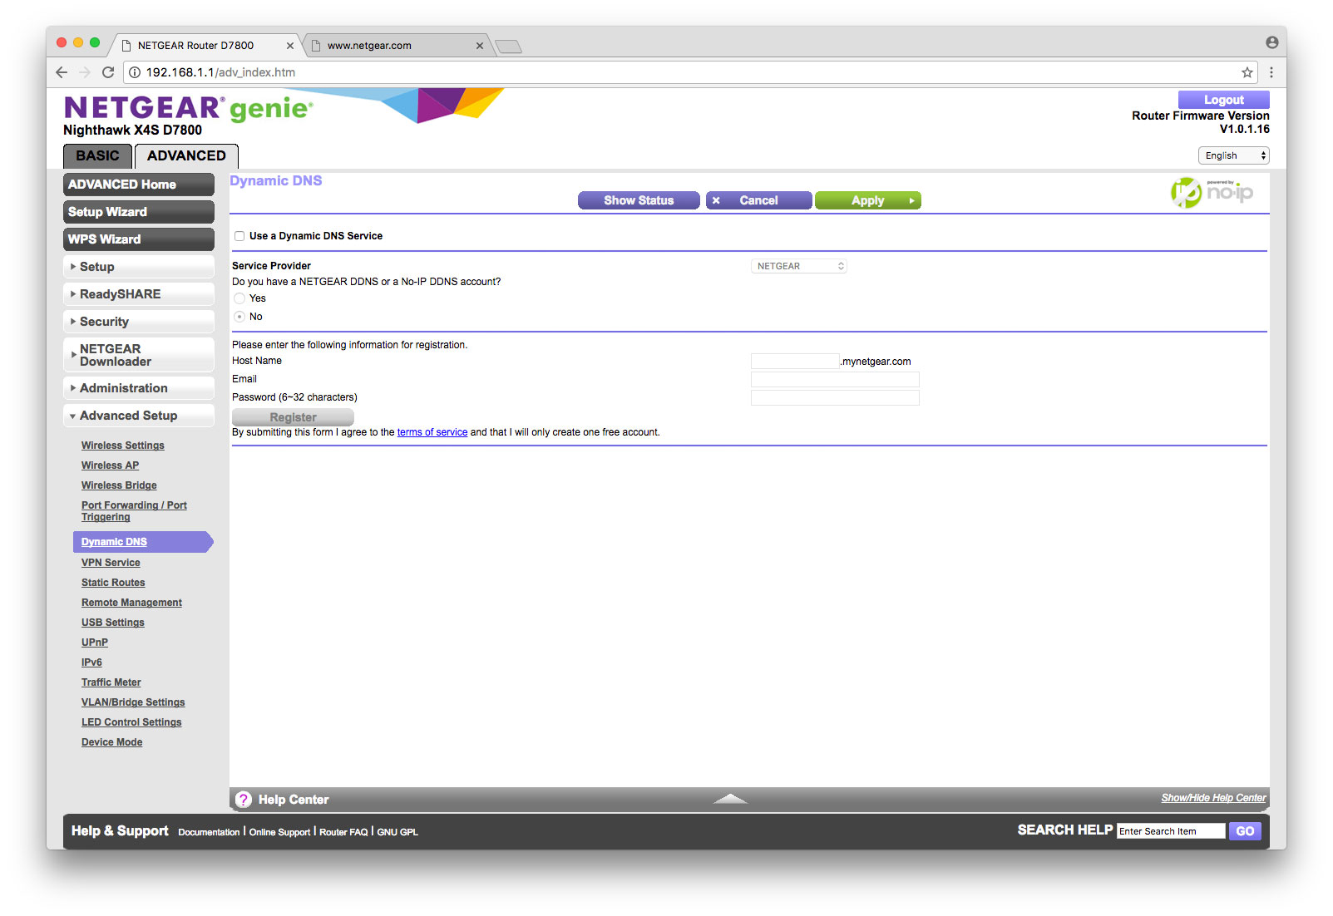Open Port Forwarding / Port Triggering

click(134, 511)
